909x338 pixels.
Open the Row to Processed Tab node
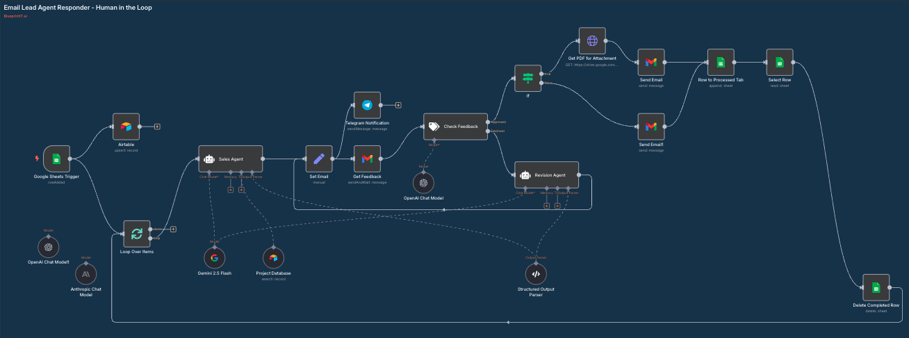(721, 62)
